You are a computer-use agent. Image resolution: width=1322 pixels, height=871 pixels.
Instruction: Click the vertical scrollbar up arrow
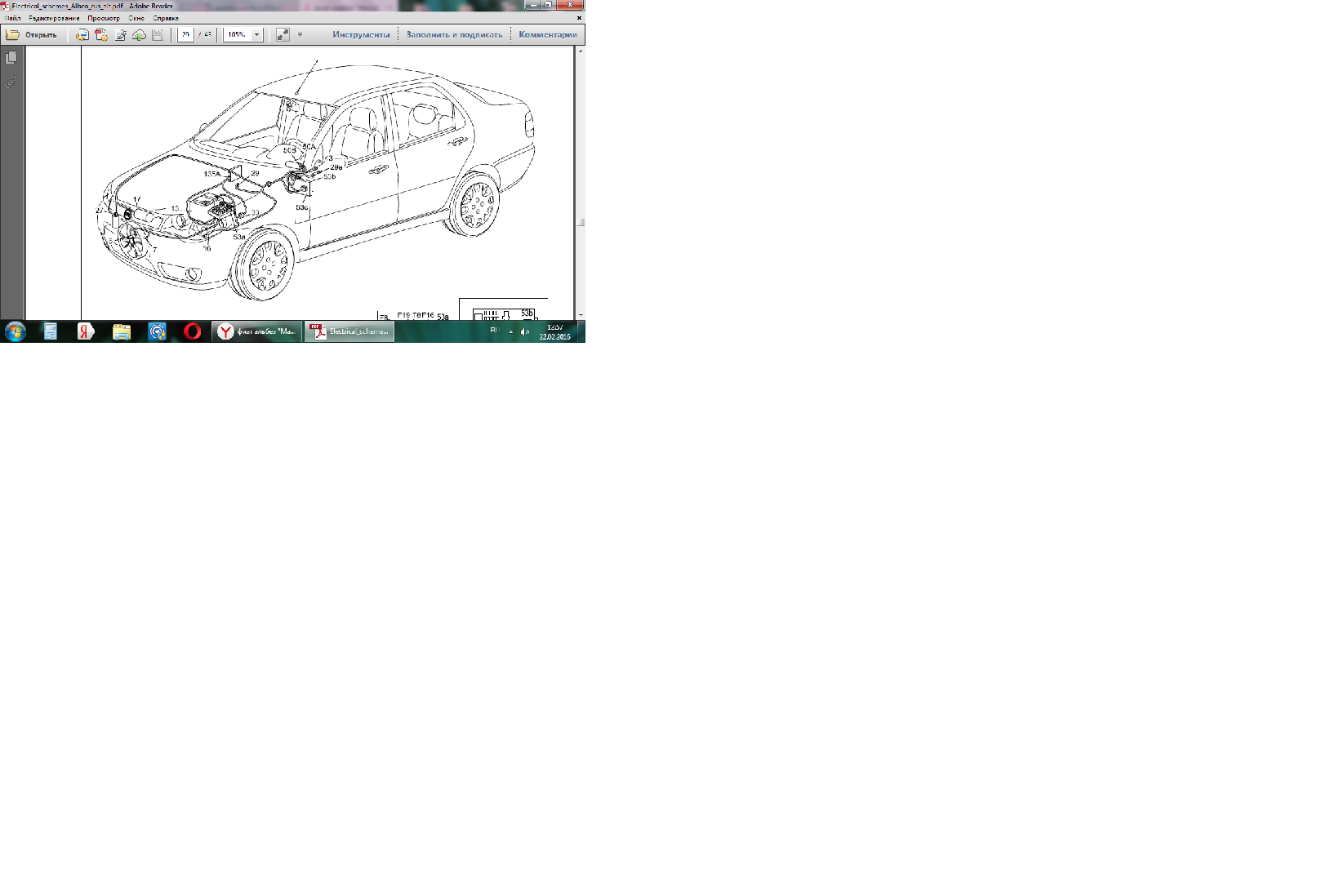pos(581,51)
